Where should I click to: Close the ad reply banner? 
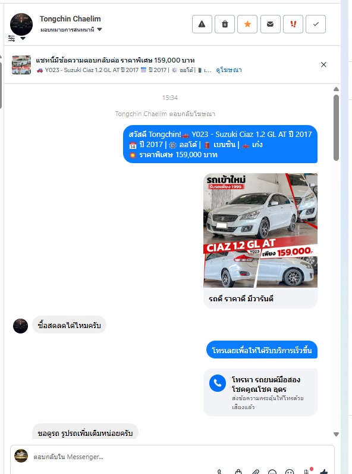point(323,64)
